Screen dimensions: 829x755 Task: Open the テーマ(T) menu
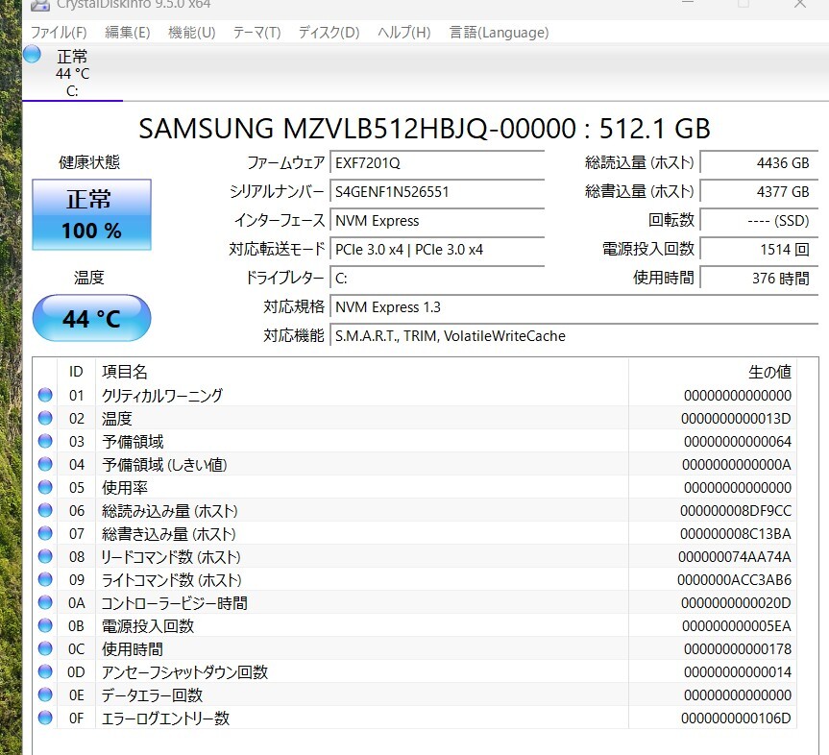(256, 33)
